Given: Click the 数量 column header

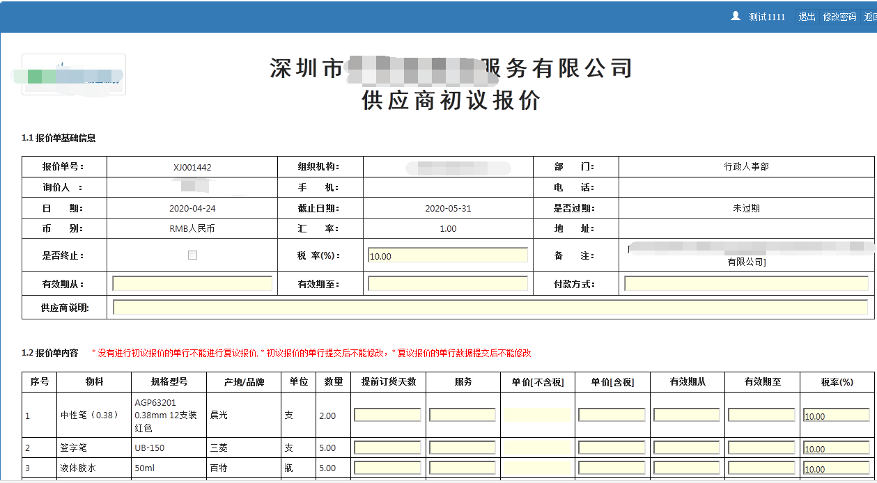Looking at the screenshot, I should pyautogui.click(x=333, y=382).
